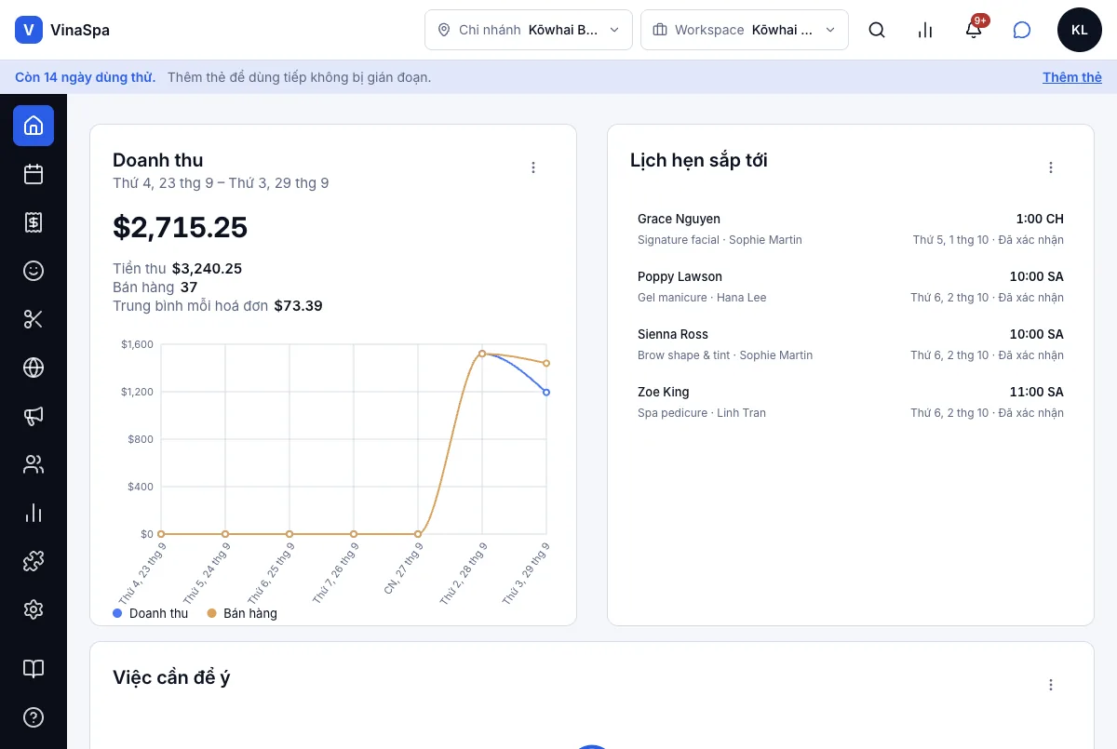Click the Thêm thẻ link

click(1072, 77)
